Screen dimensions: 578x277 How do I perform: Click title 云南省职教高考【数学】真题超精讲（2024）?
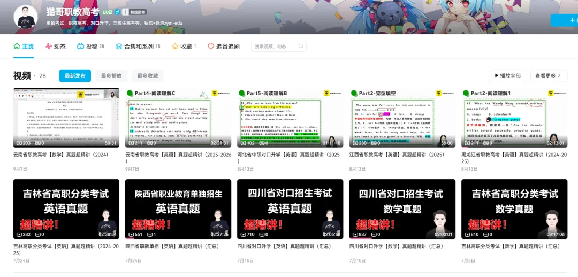click(x=61, y=155)
